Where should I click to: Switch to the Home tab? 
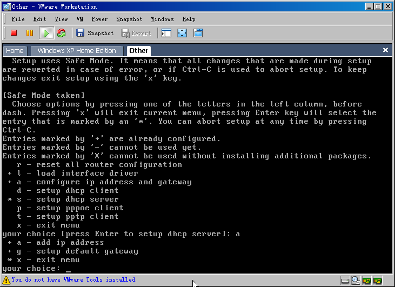click(x=15, y=51)
